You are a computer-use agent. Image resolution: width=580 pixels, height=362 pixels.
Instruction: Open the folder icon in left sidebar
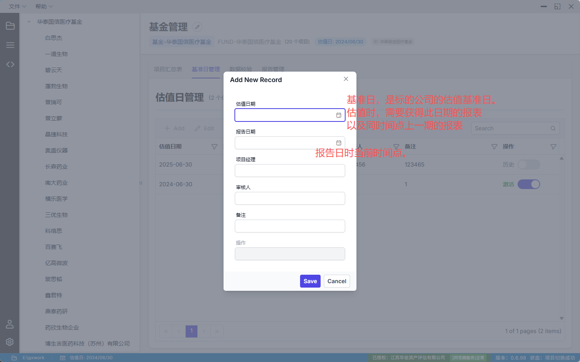(10, 26)
